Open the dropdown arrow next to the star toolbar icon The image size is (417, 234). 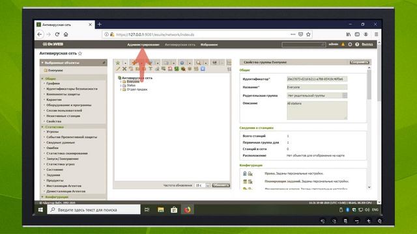pyautogui.click(x=125, y=63)
